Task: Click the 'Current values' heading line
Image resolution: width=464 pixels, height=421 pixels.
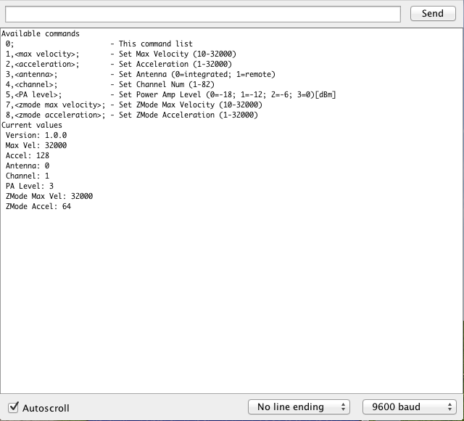Action: [x=32, y=125]
